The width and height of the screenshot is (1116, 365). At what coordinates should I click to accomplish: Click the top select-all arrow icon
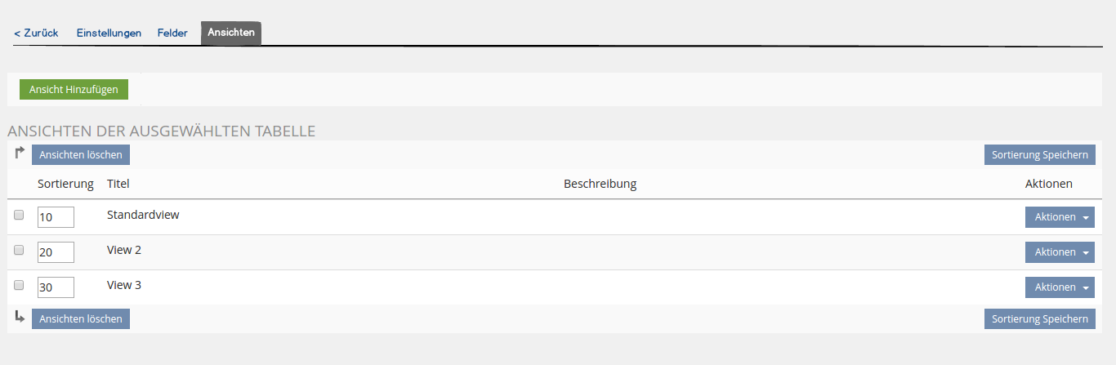[x=20, y=153]
